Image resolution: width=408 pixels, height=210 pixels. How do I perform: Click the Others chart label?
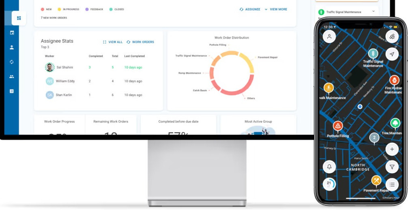click(x=251, y=99)
